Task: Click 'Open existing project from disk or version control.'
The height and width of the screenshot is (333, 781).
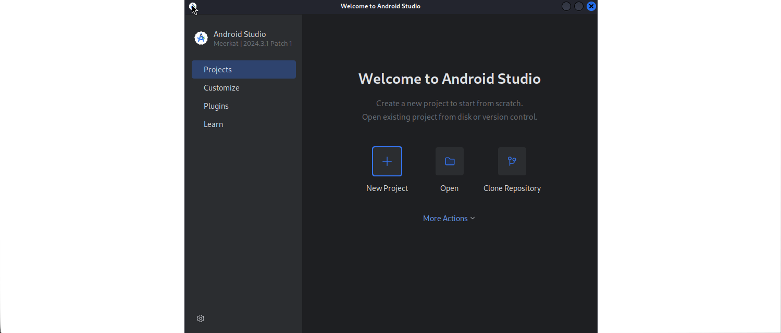Action: pyautogui.click(x=450, y=117)
